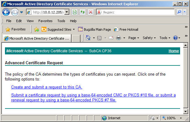Open the File menu

tap(9, 21)
